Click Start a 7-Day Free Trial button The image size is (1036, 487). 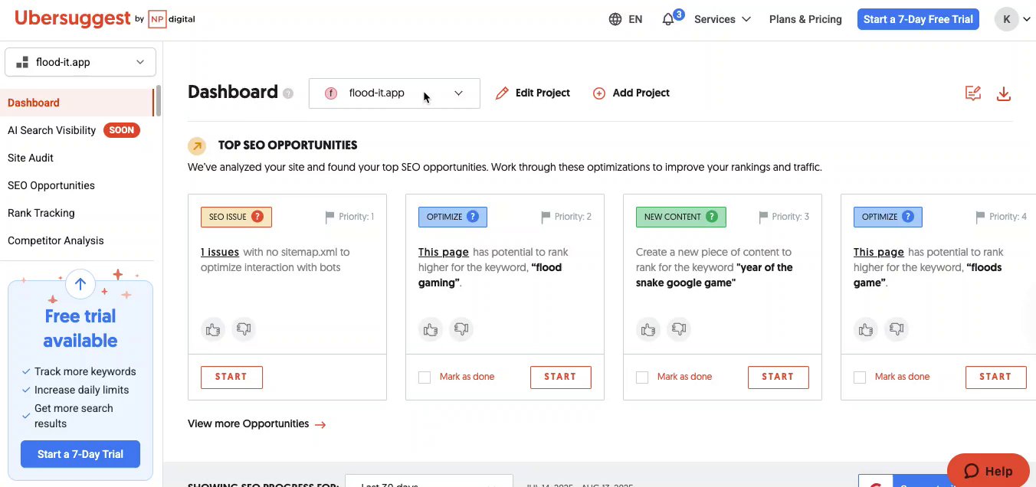click(918, 20)
